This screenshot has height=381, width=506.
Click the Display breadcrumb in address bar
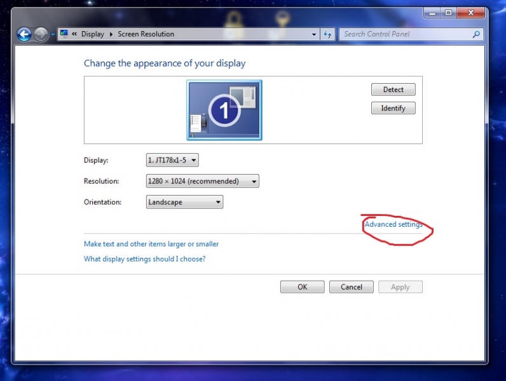[92, 34]
